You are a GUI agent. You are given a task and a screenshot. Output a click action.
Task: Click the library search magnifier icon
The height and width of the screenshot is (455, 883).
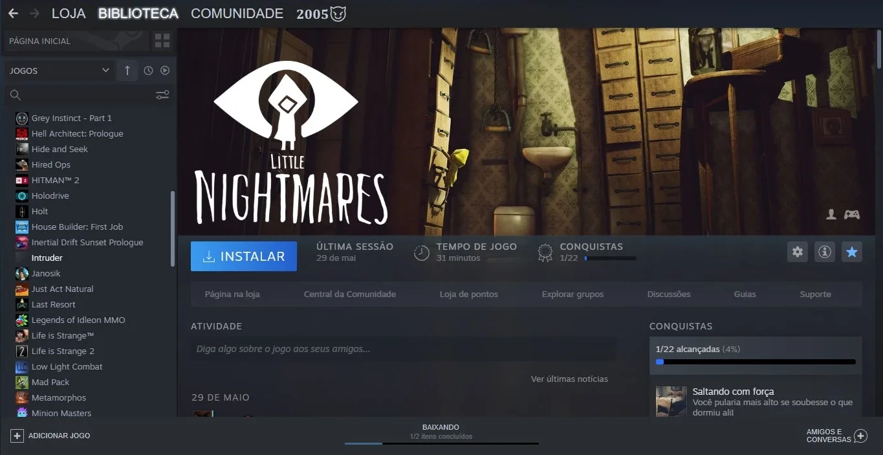[x=16, y=95]
